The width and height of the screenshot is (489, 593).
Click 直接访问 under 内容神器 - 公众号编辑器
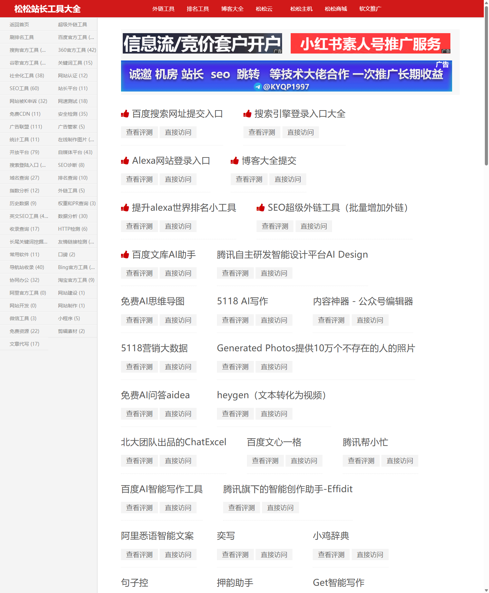(370, 320)
